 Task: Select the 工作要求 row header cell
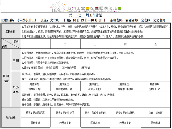coord(11,31)
